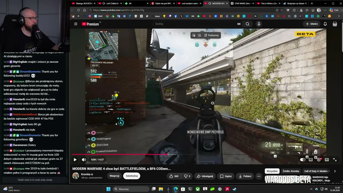Click the Wesprzyj button
The height and width of the screenshot is (193, 343).
coord(114,176)
